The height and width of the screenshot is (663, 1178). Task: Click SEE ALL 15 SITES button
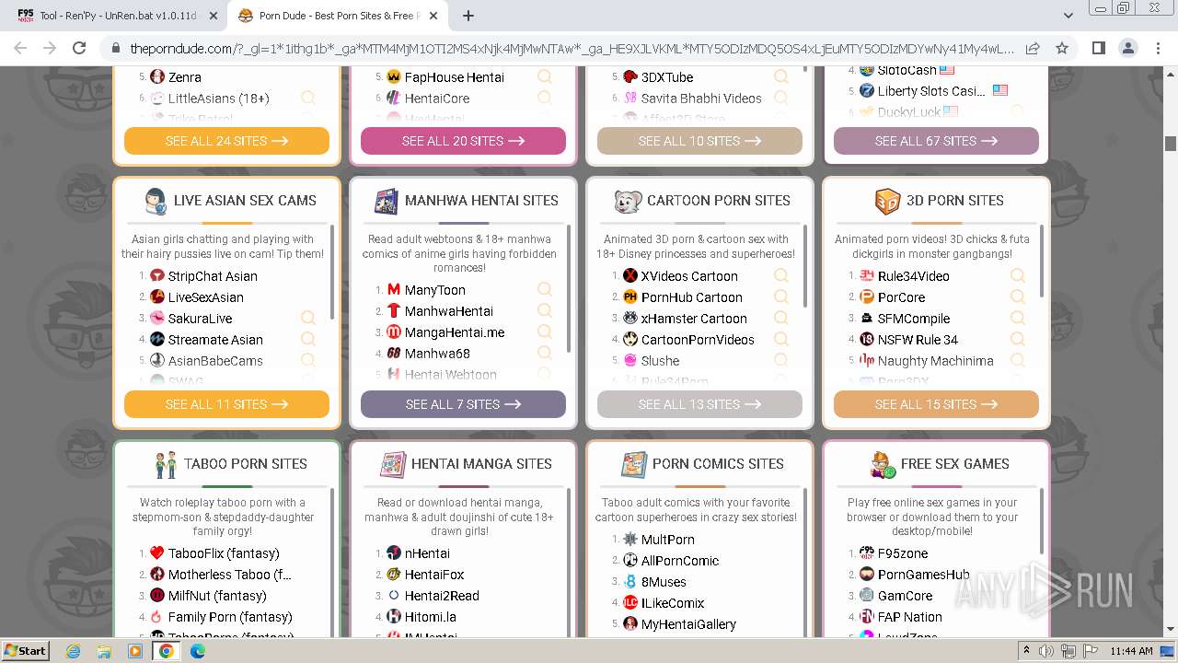tap(936, 404)
